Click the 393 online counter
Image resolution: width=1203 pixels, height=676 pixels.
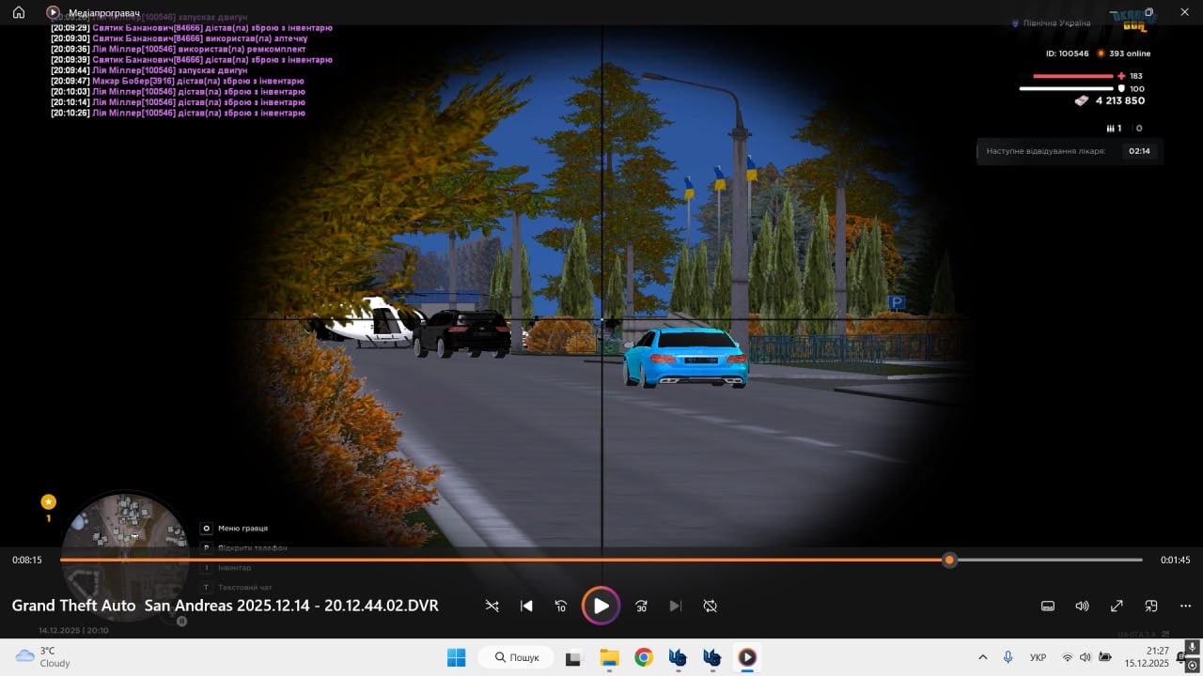1124,54
